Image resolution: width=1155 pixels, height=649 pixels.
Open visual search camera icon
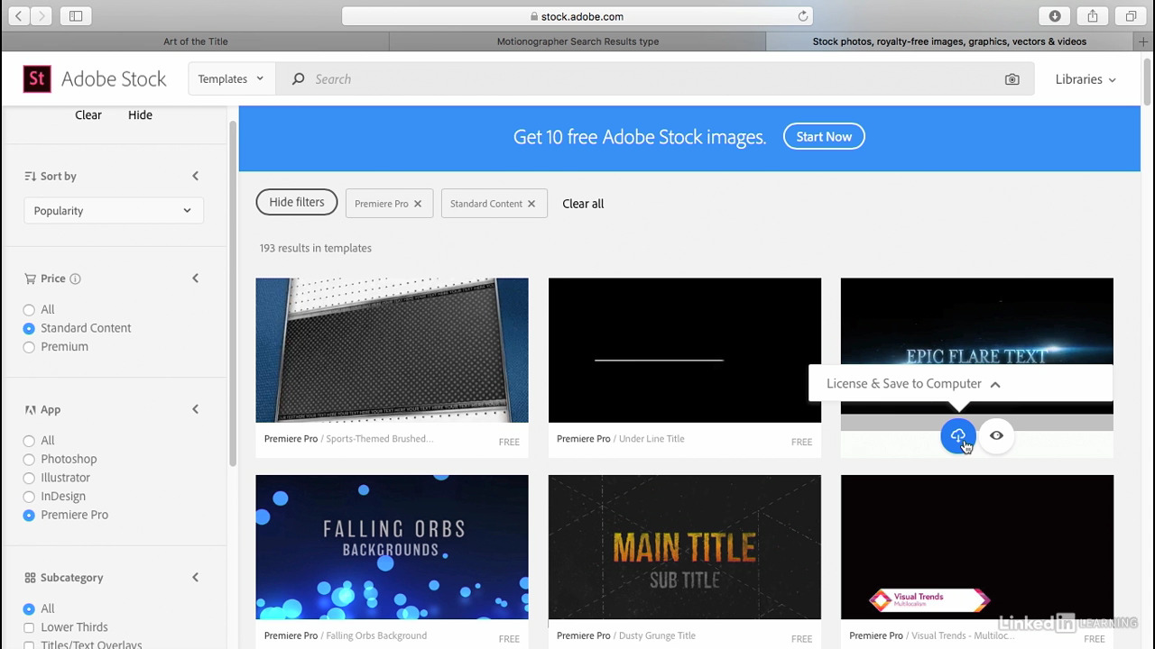(1012, 79)
